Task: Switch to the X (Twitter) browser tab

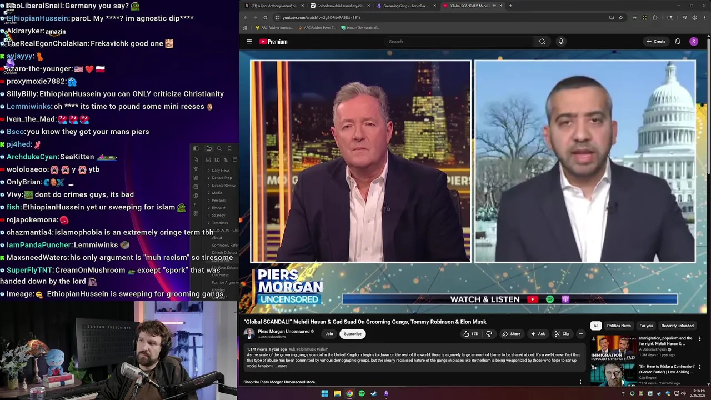Action: pos(273,6)
